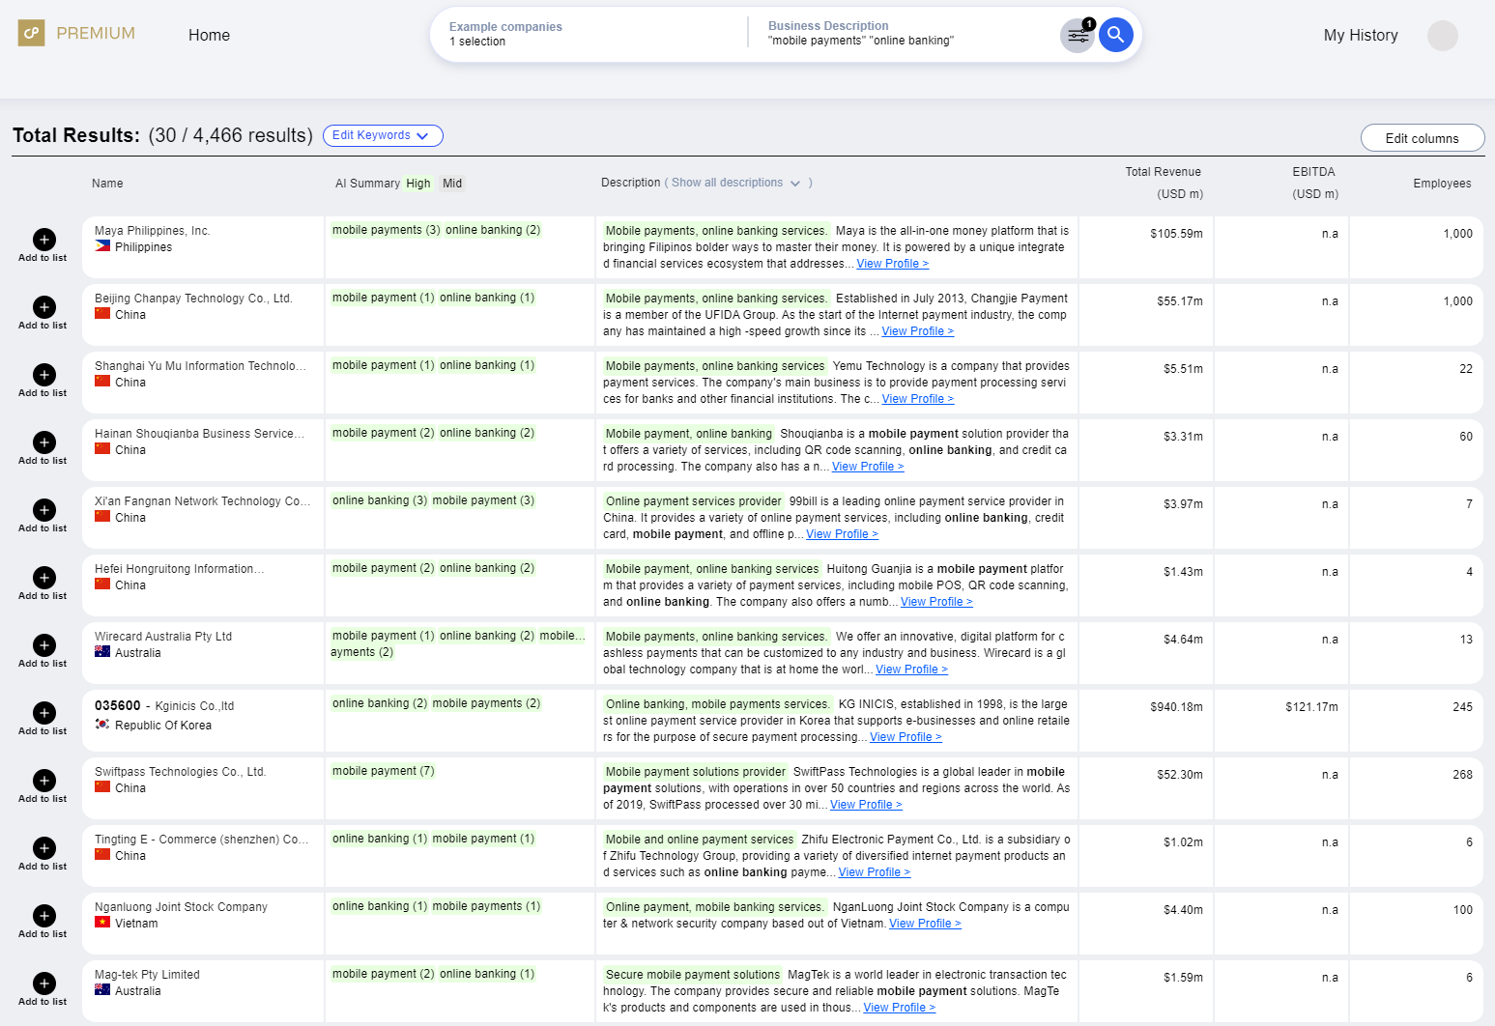The image size is (1495, 1026).
Task: Open the filter settings slider icon
Action: click(1077, 37)
